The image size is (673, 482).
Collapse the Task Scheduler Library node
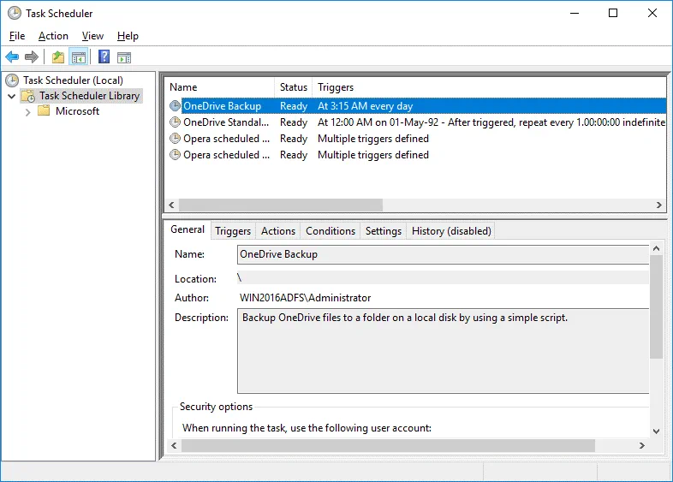click(11, 96)
